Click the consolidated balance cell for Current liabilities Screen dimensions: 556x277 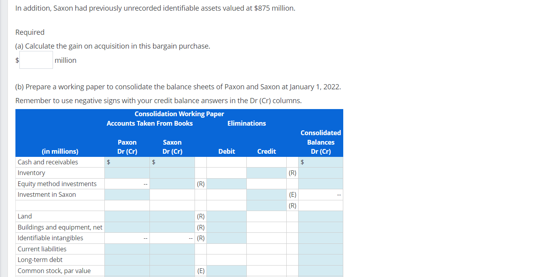320,249
